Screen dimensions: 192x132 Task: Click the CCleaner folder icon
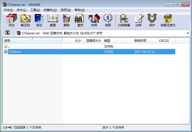[5, 51]
